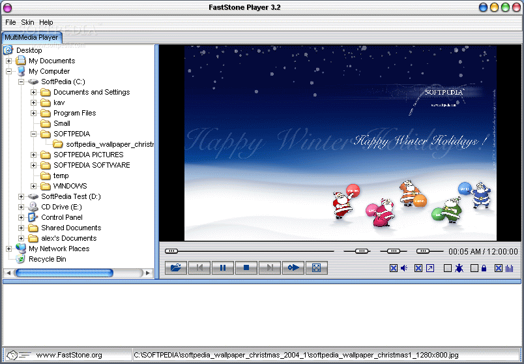524x364 pixels.
Task: Expand the WINDOWS folder
Action: click(33, 186)
